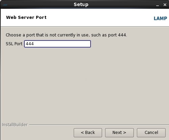Image resolution: width=169 pixels, height=140 pixels.
Task: Click the SSL Port label
Action: coord(14,44)
